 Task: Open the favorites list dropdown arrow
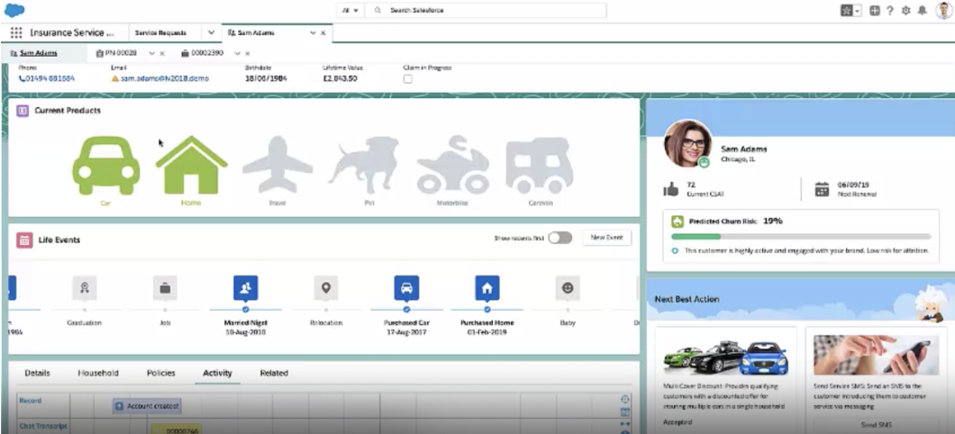(858, 10)
